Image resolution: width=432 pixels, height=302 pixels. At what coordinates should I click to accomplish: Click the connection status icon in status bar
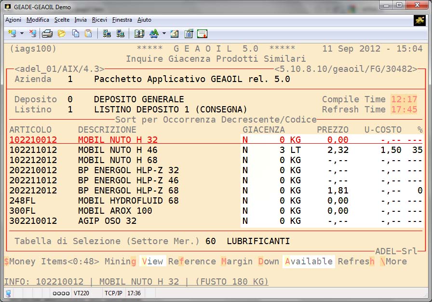coord(9,293)
